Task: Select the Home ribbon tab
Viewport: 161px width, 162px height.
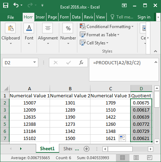Action: tap(28, 17)
